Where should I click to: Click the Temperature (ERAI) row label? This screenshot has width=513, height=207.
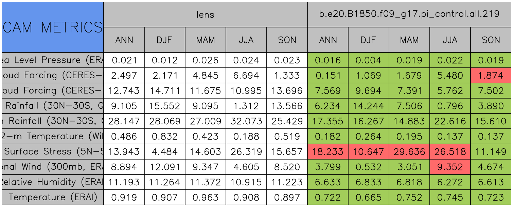(53, 198)
